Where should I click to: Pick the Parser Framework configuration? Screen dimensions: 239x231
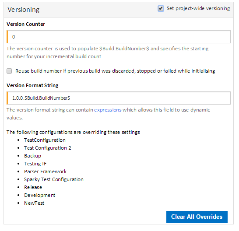(x=45, y=171)
